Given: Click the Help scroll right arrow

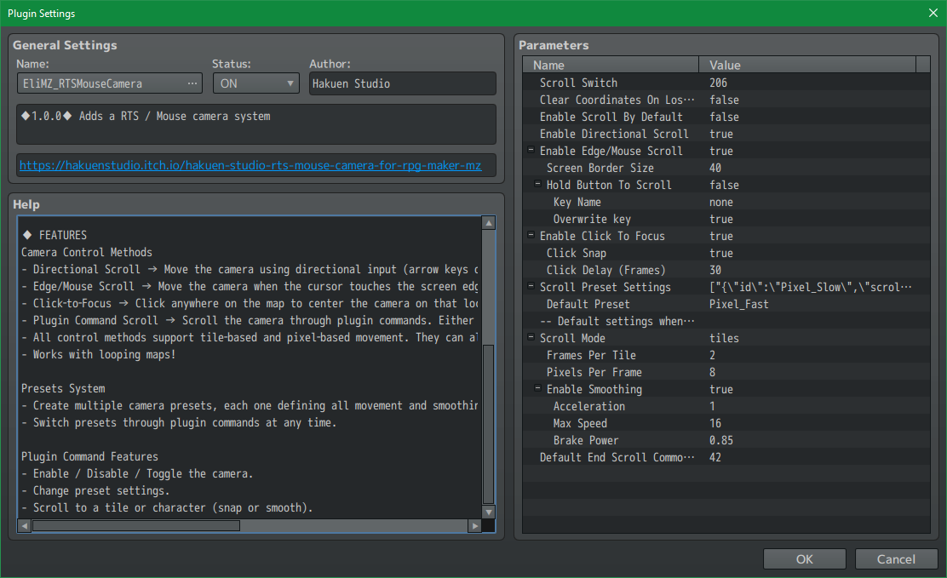Looking at the screenshot, I should point(474,526).
